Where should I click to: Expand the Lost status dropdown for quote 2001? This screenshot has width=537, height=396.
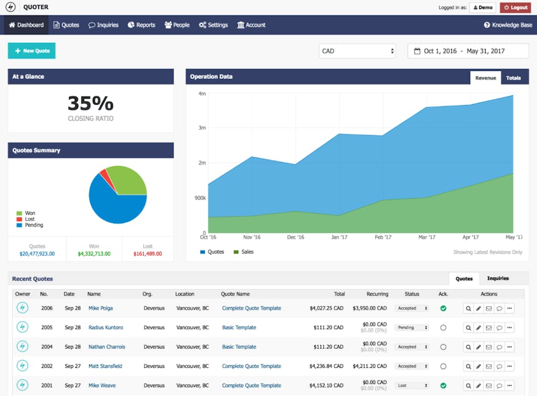(411, 386)
